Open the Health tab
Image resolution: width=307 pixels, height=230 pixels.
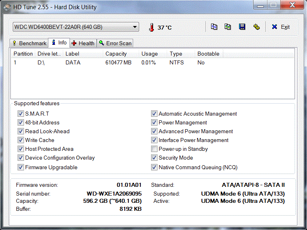(83, 43)
